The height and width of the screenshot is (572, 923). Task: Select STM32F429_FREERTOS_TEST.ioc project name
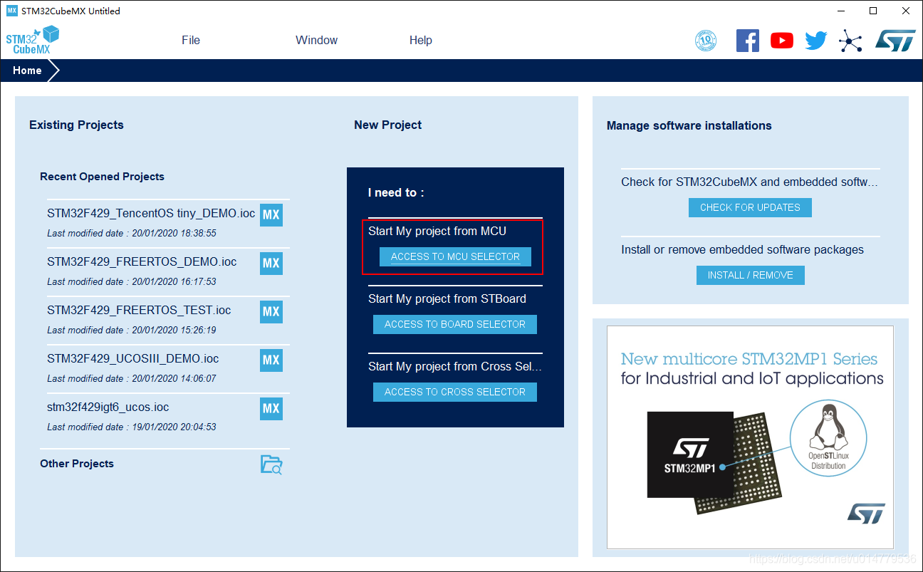pos(139,310)
